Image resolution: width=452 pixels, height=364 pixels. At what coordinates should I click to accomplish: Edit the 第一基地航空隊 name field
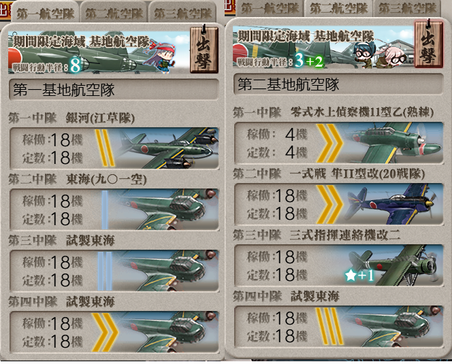click(114, 90)
